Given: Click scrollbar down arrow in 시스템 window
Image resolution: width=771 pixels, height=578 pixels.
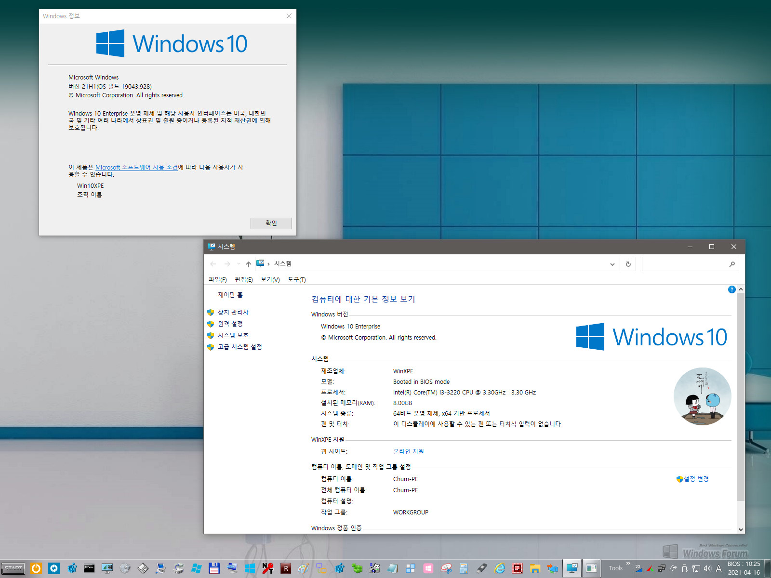Looking at the screenshot, I should [x=741, y=529].
